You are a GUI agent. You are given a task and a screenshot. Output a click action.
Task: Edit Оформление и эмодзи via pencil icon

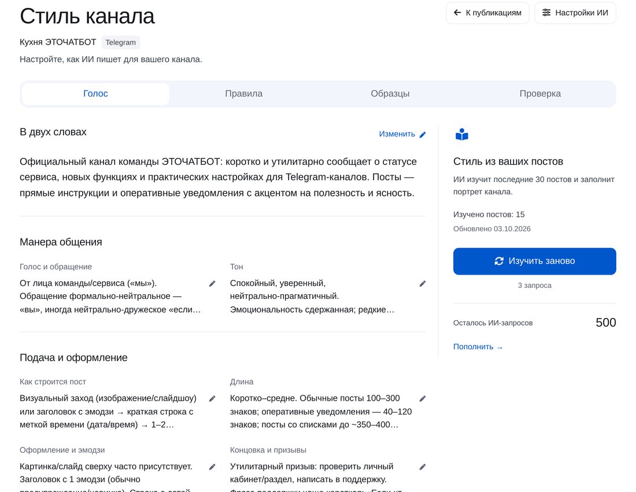212,467
